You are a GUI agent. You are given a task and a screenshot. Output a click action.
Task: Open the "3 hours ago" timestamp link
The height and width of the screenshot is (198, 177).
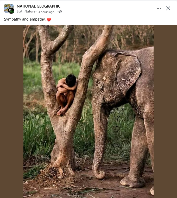pyautogui.click(x=46, y=12)
